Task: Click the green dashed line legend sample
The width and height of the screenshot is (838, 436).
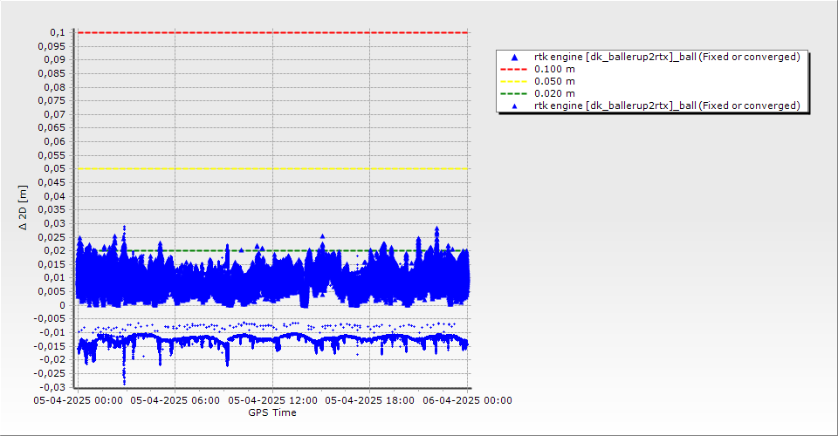Action: click(x=513, y=94)
